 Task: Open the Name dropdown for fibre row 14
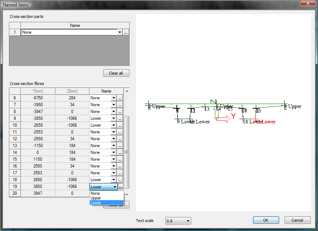(x=114, y=152)
